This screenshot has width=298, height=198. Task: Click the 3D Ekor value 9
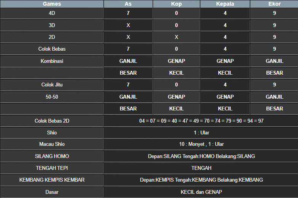click(274, 25)
